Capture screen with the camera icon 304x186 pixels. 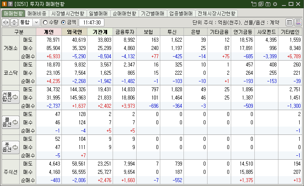268,4
